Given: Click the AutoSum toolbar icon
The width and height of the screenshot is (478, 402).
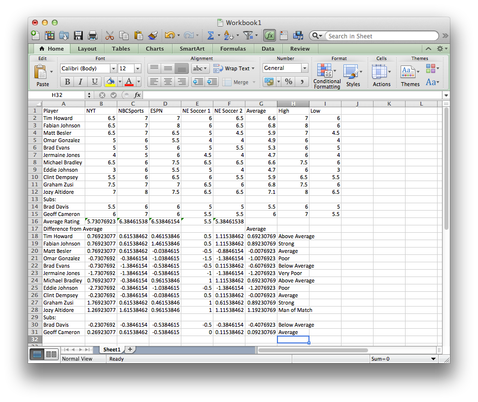Looking at the screenshot, I should (211, 35).
